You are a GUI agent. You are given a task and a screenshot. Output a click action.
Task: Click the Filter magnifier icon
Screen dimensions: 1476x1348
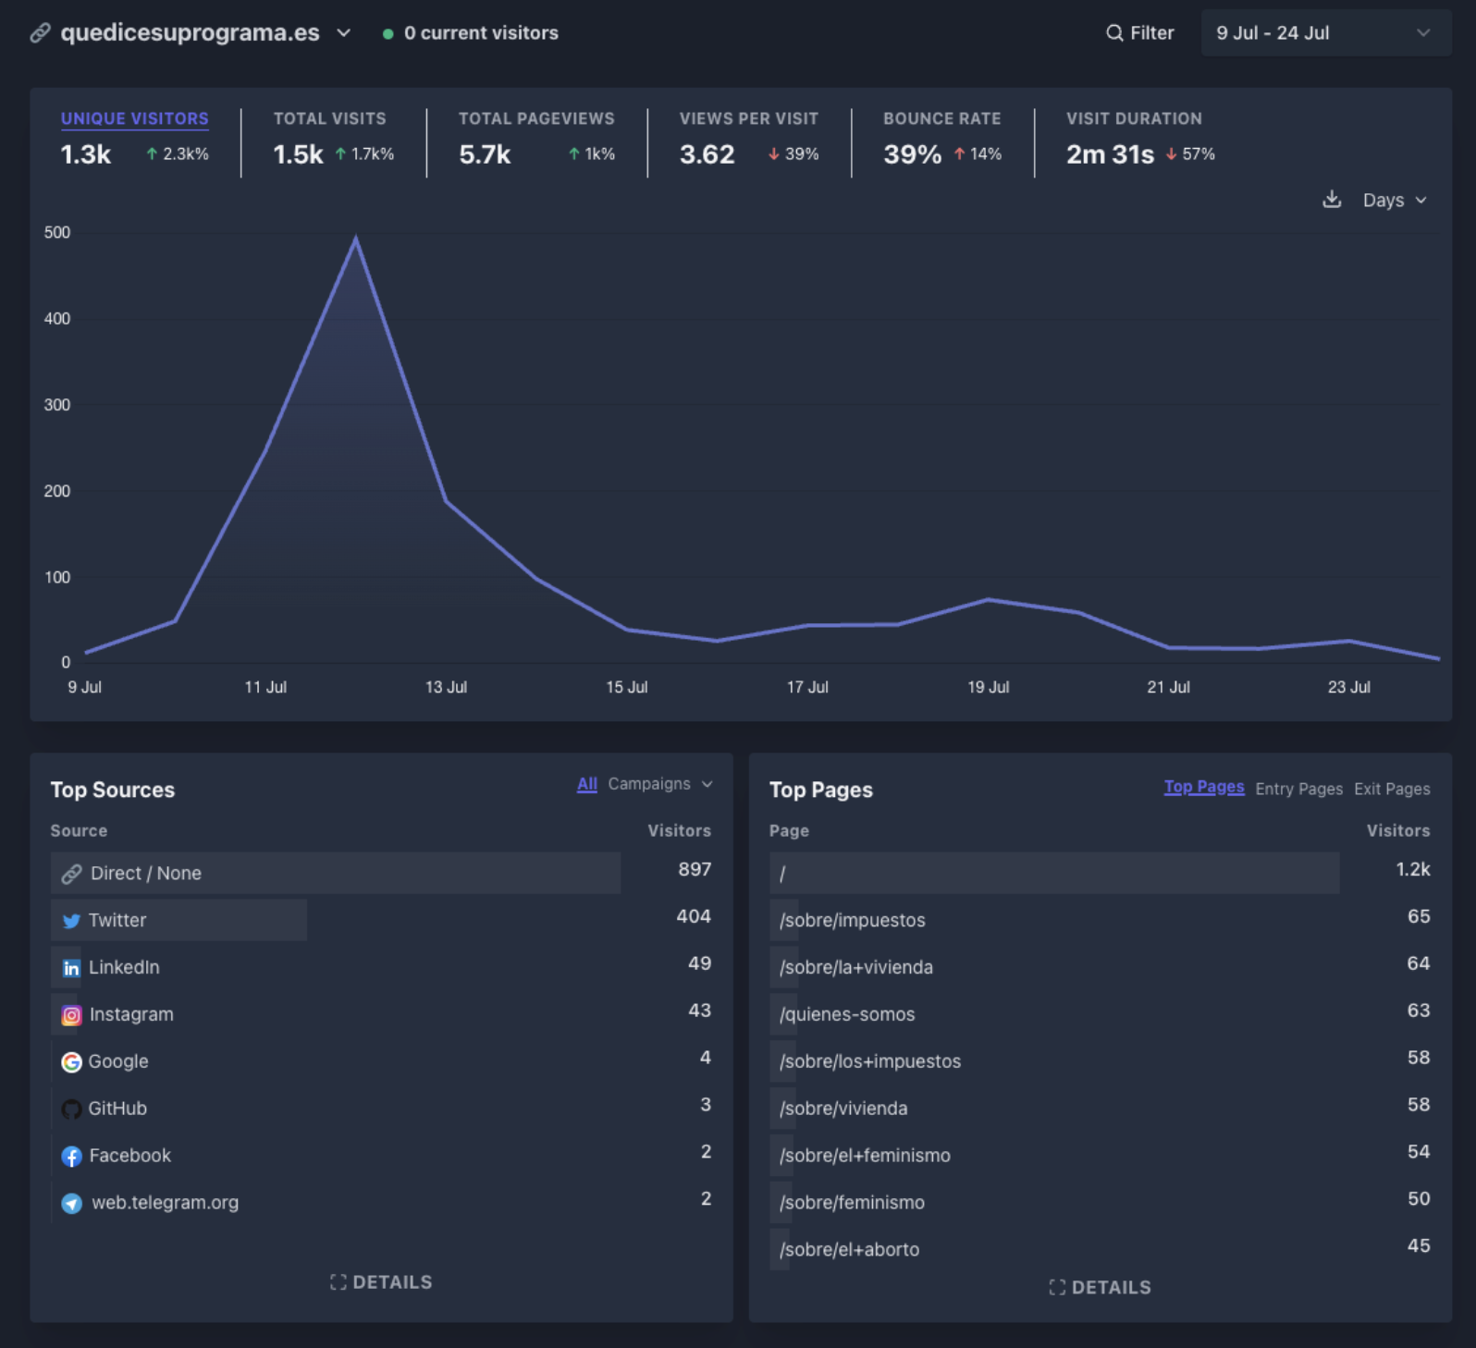pyautogui.click(x=1114, y=33)
